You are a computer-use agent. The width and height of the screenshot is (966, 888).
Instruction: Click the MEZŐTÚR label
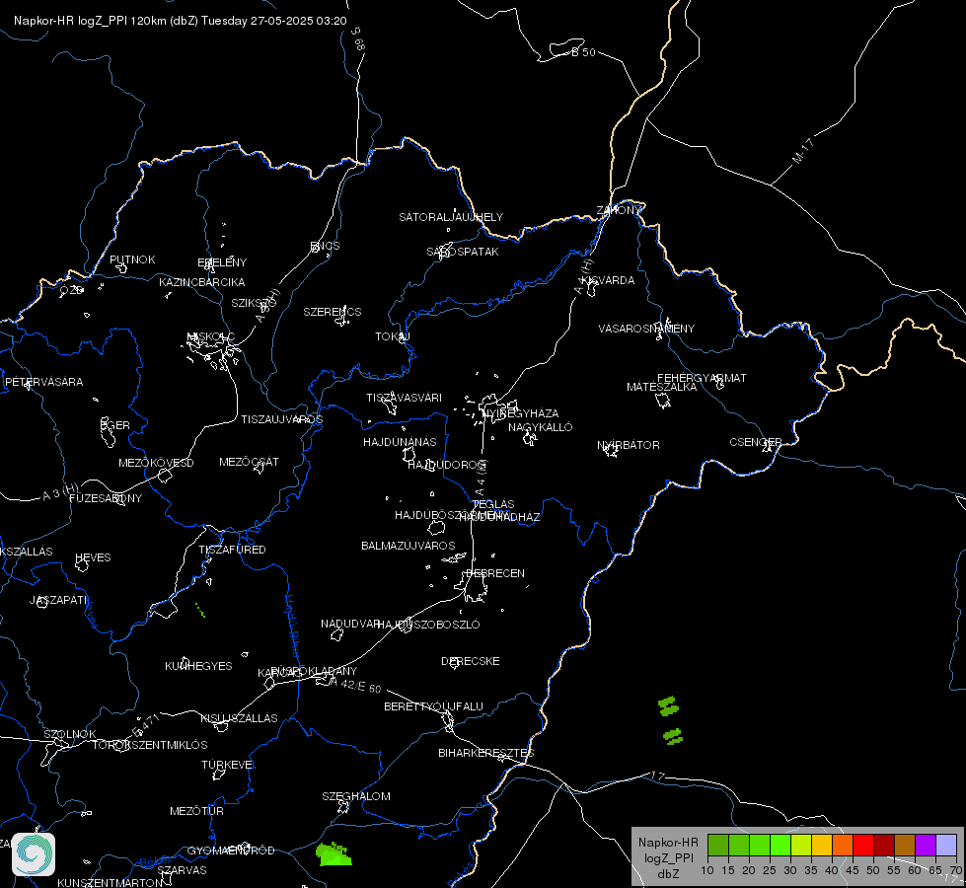pos(196,811)
